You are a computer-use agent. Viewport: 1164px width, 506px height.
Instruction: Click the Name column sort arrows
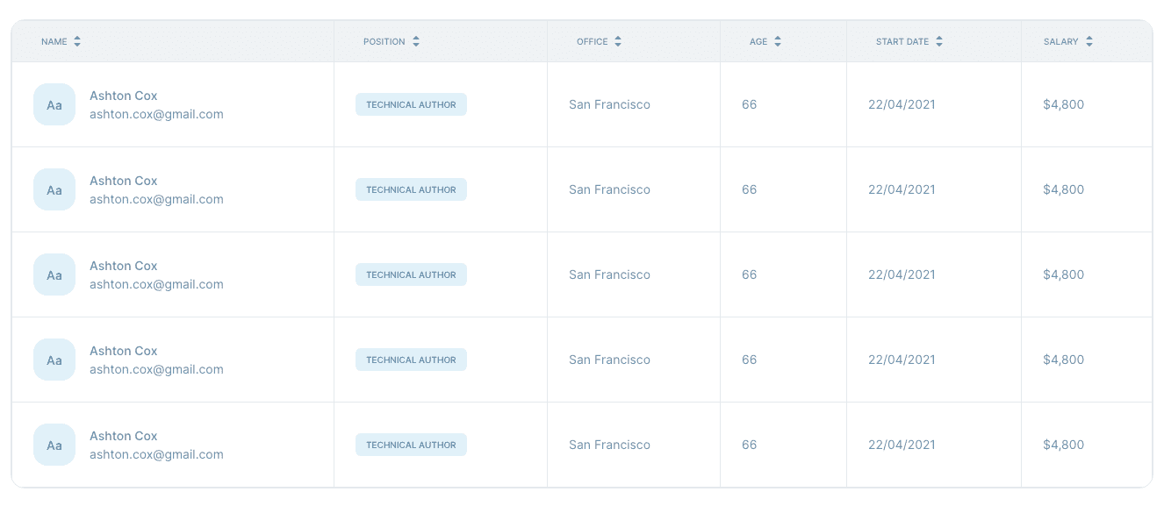(x=76, y=40)
